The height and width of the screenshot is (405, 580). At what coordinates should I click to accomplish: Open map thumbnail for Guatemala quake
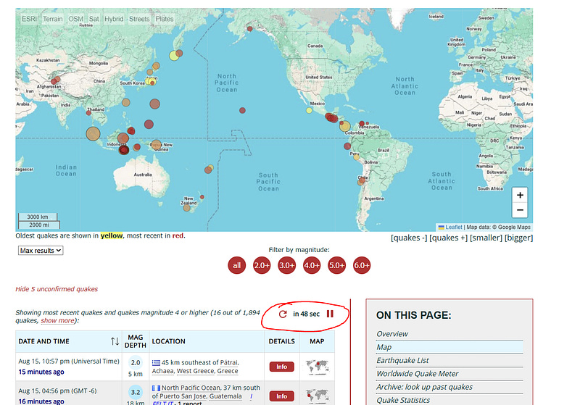pos(317,396)
